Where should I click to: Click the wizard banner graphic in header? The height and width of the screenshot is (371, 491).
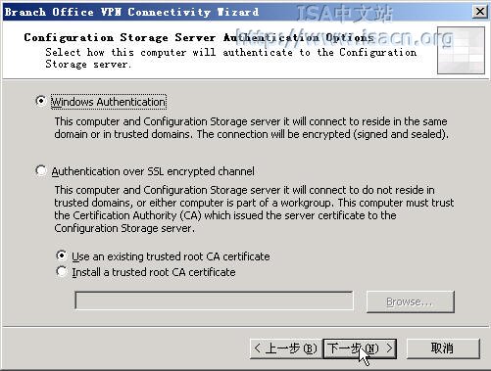[x=461, y=51]
